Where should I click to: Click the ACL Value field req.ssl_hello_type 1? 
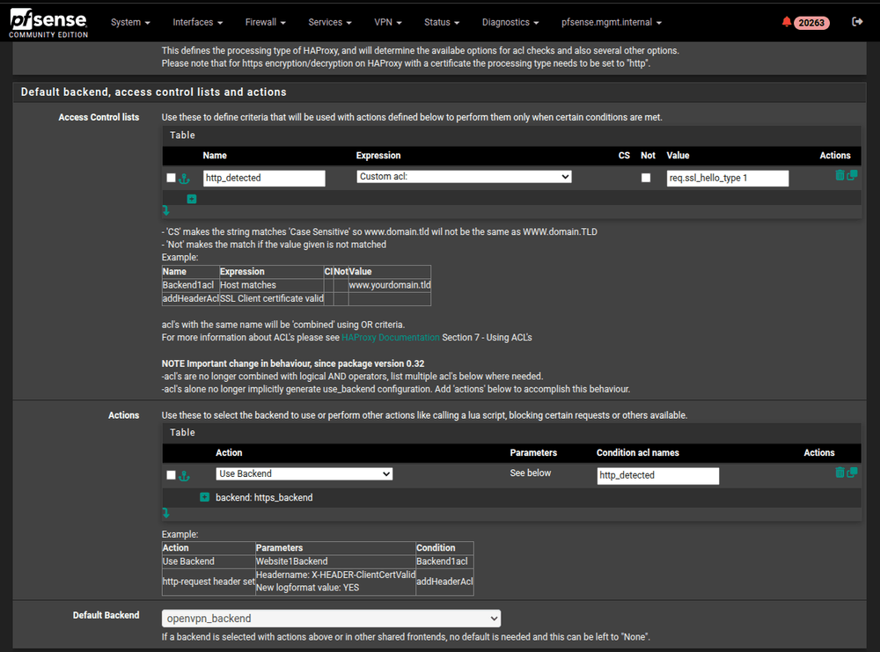tap(728, 179)
